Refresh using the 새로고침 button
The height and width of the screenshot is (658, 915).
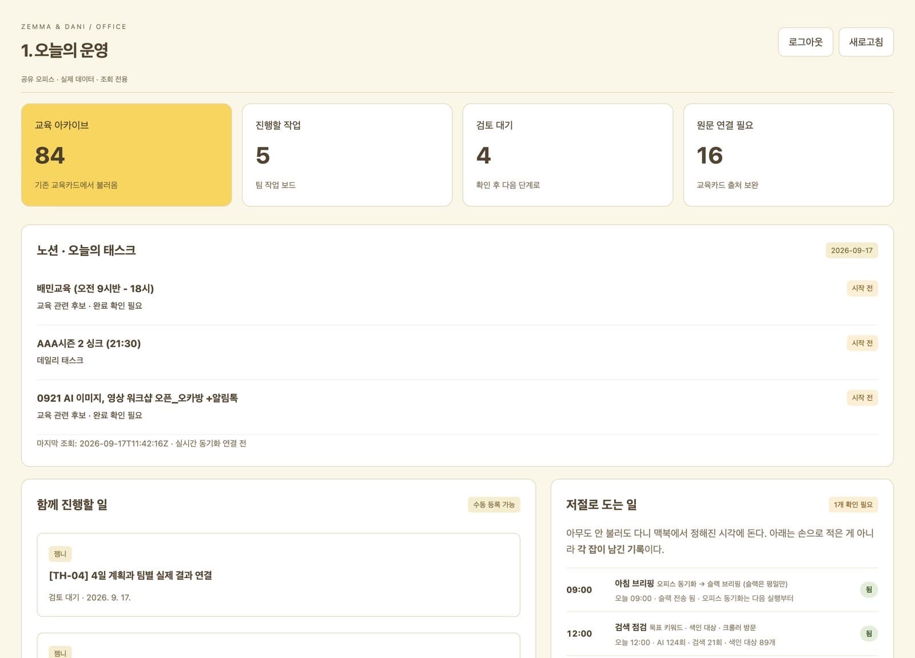pos(866,42)
